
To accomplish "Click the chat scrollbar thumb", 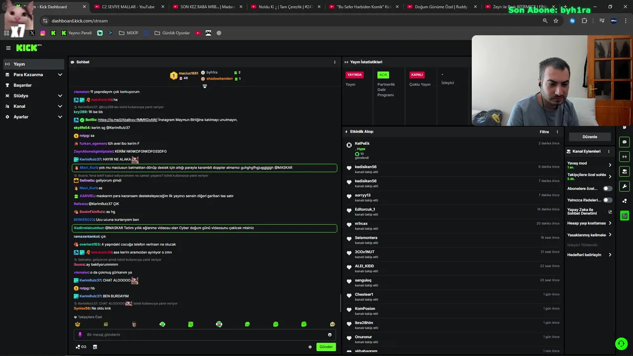I will (340, 303).
